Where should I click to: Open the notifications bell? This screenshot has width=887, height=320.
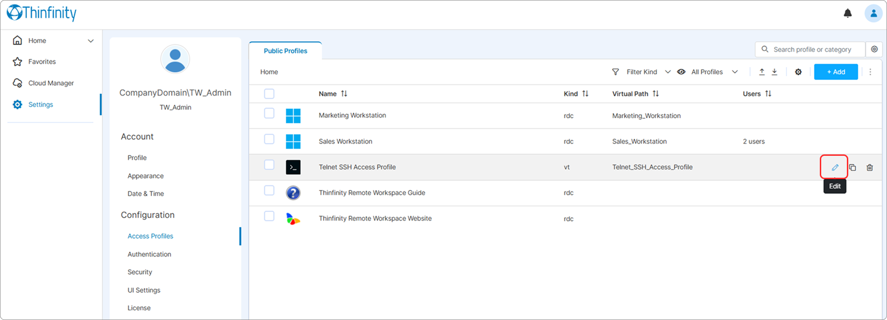(x=848, y=13)
